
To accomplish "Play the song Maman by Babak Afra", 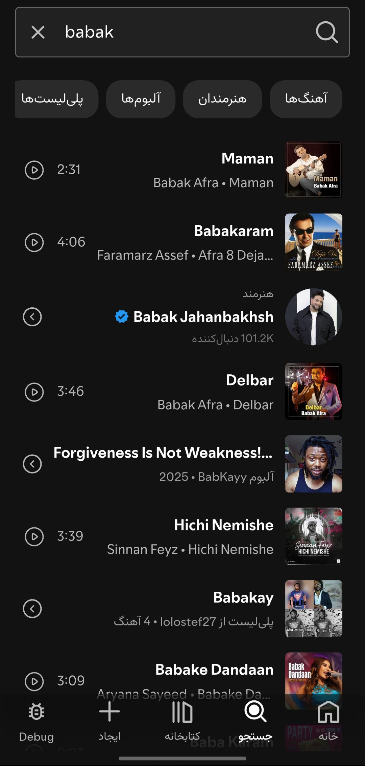I will (x=34, y=170).
